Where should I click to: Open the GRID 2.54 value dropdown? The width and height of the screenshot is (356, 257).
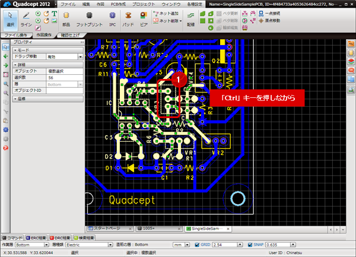(240, 245)
